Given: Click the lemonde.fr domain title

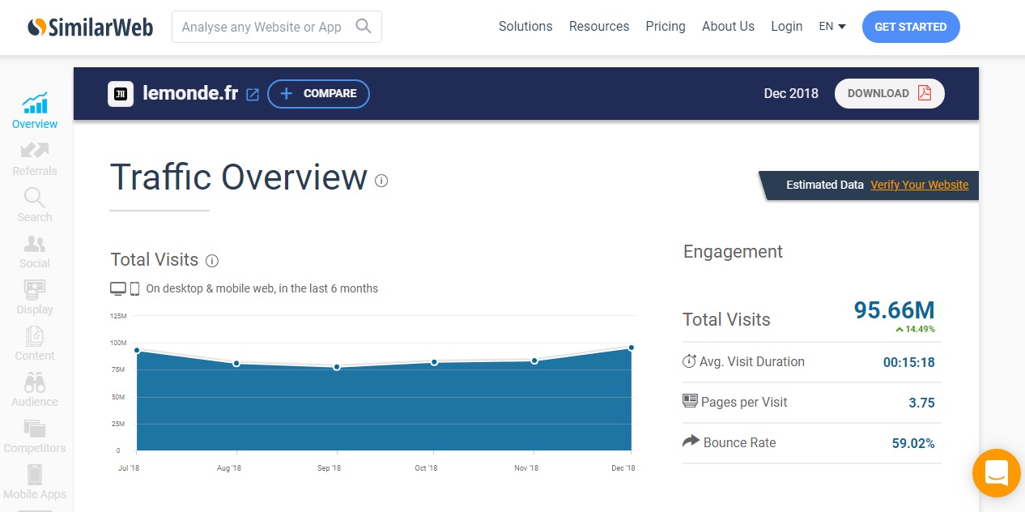Looking at the screenshot, I should click(x=190, y=93).
